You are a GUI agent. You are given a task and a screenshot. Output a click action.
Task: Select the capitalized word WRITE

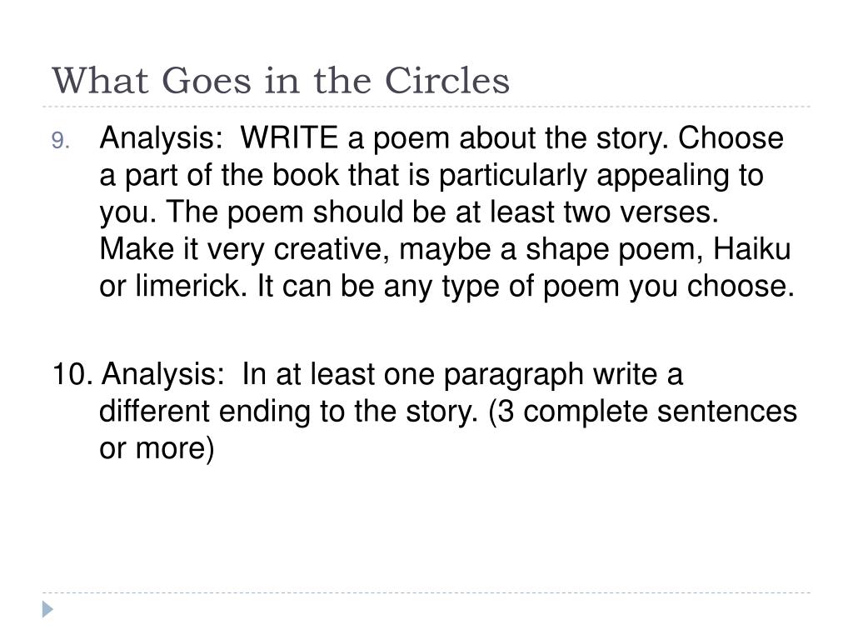289,137
